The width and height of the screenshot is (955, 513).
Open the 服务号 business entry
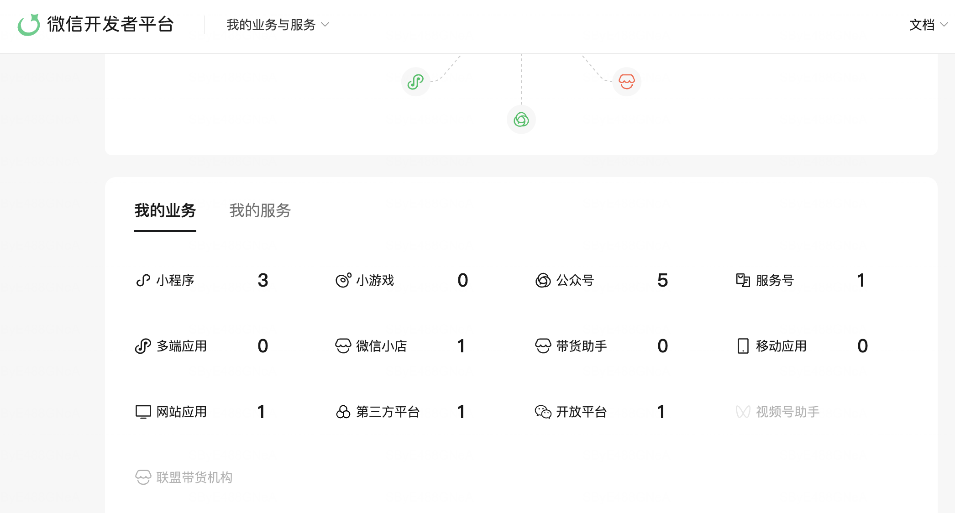(775, 280)
